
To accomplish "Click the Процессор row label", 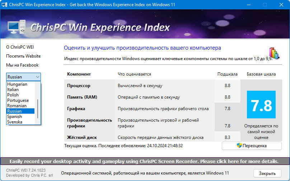I will pyautogui.click(x=79, y=86).
